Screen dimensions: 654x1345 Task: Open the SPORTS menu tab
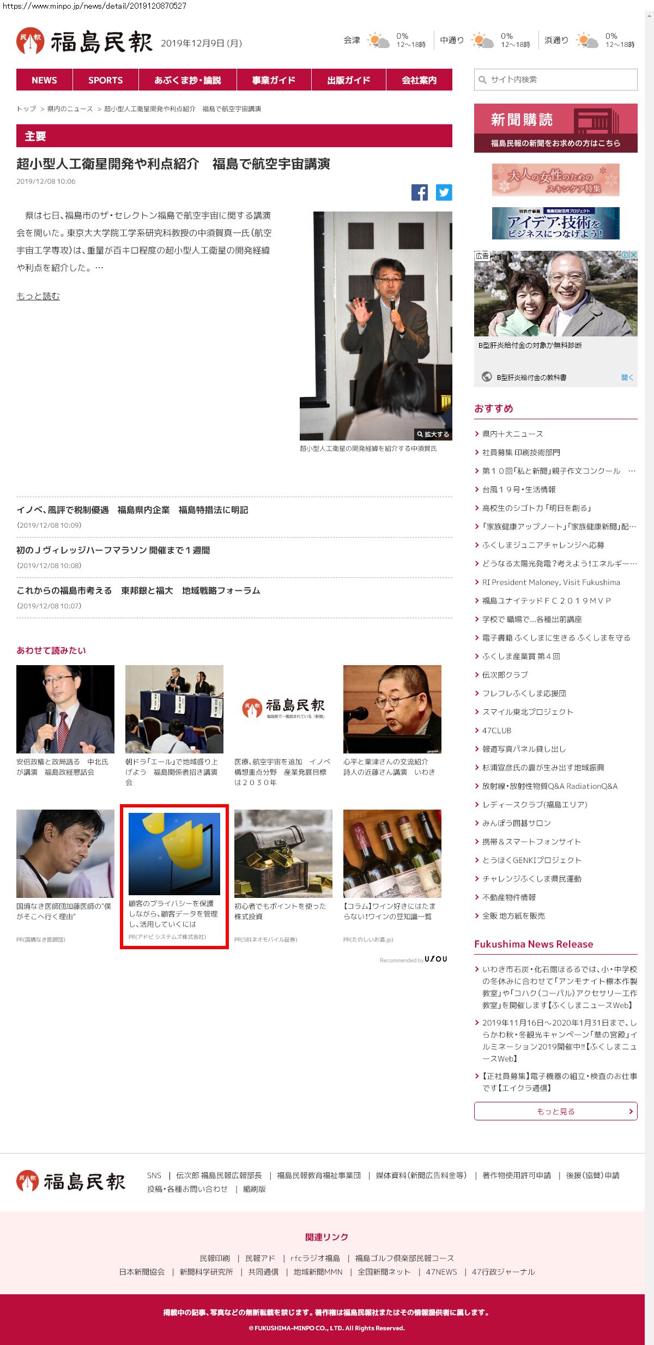pyautogui.click(x=105, y=80)
